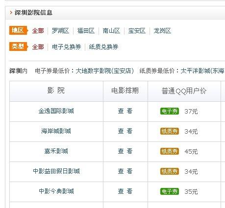The height and width of the screenshot is (208, 225).
Task: Open the 金逸国际影城 cinema link
Action: tap(56, 111)
